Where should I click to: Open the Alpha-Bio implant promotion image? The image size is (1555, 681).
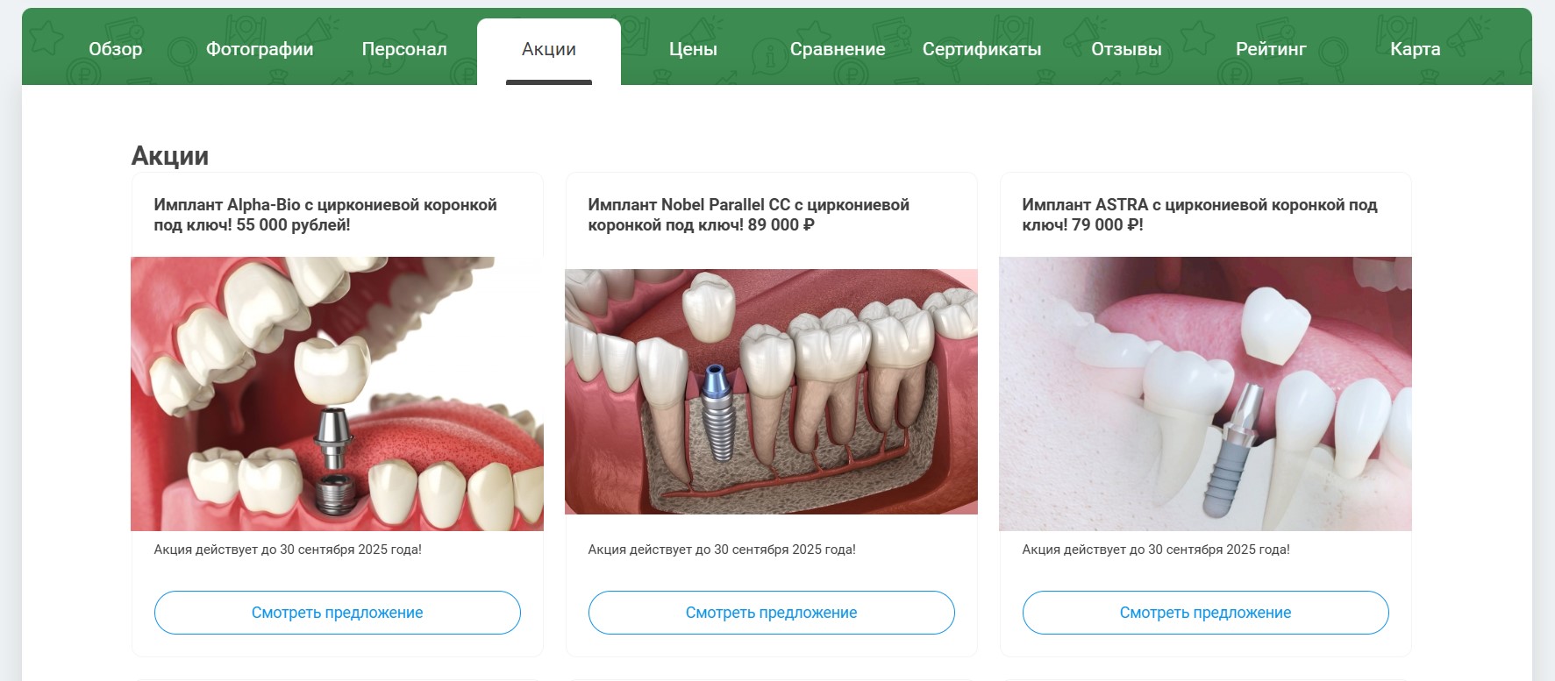337,394
